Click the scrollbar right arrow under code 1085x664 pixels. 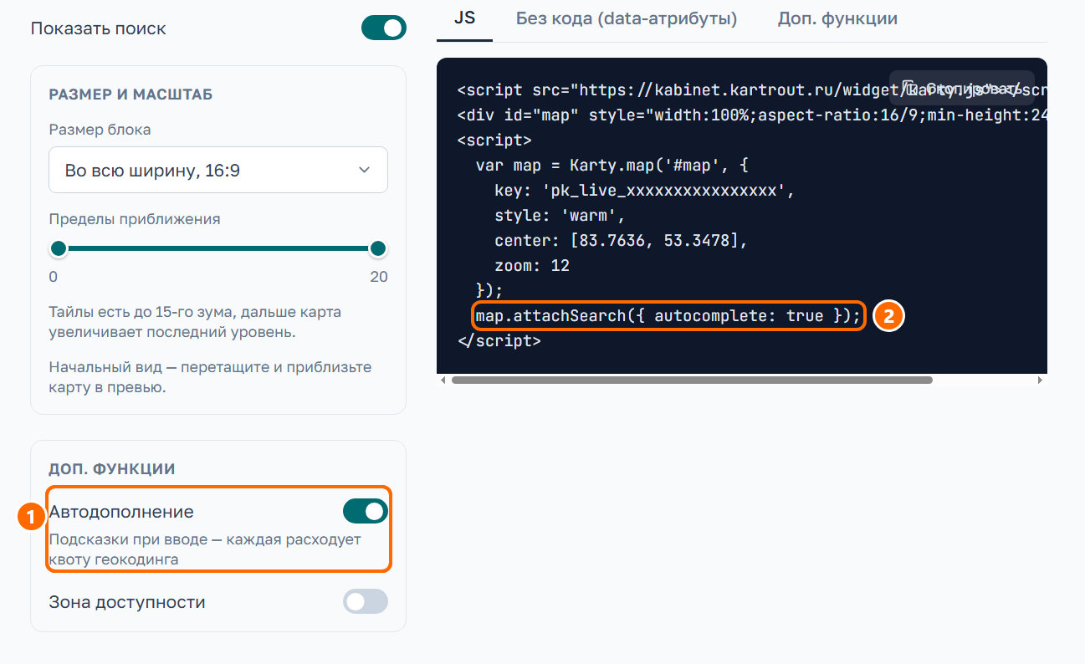pos(1040,380)
